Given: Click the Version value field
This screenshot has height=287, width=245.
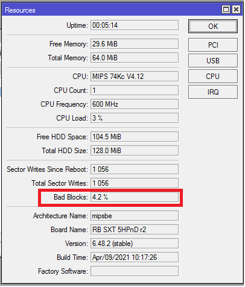Looking at the screenshot, I should 135,244.
